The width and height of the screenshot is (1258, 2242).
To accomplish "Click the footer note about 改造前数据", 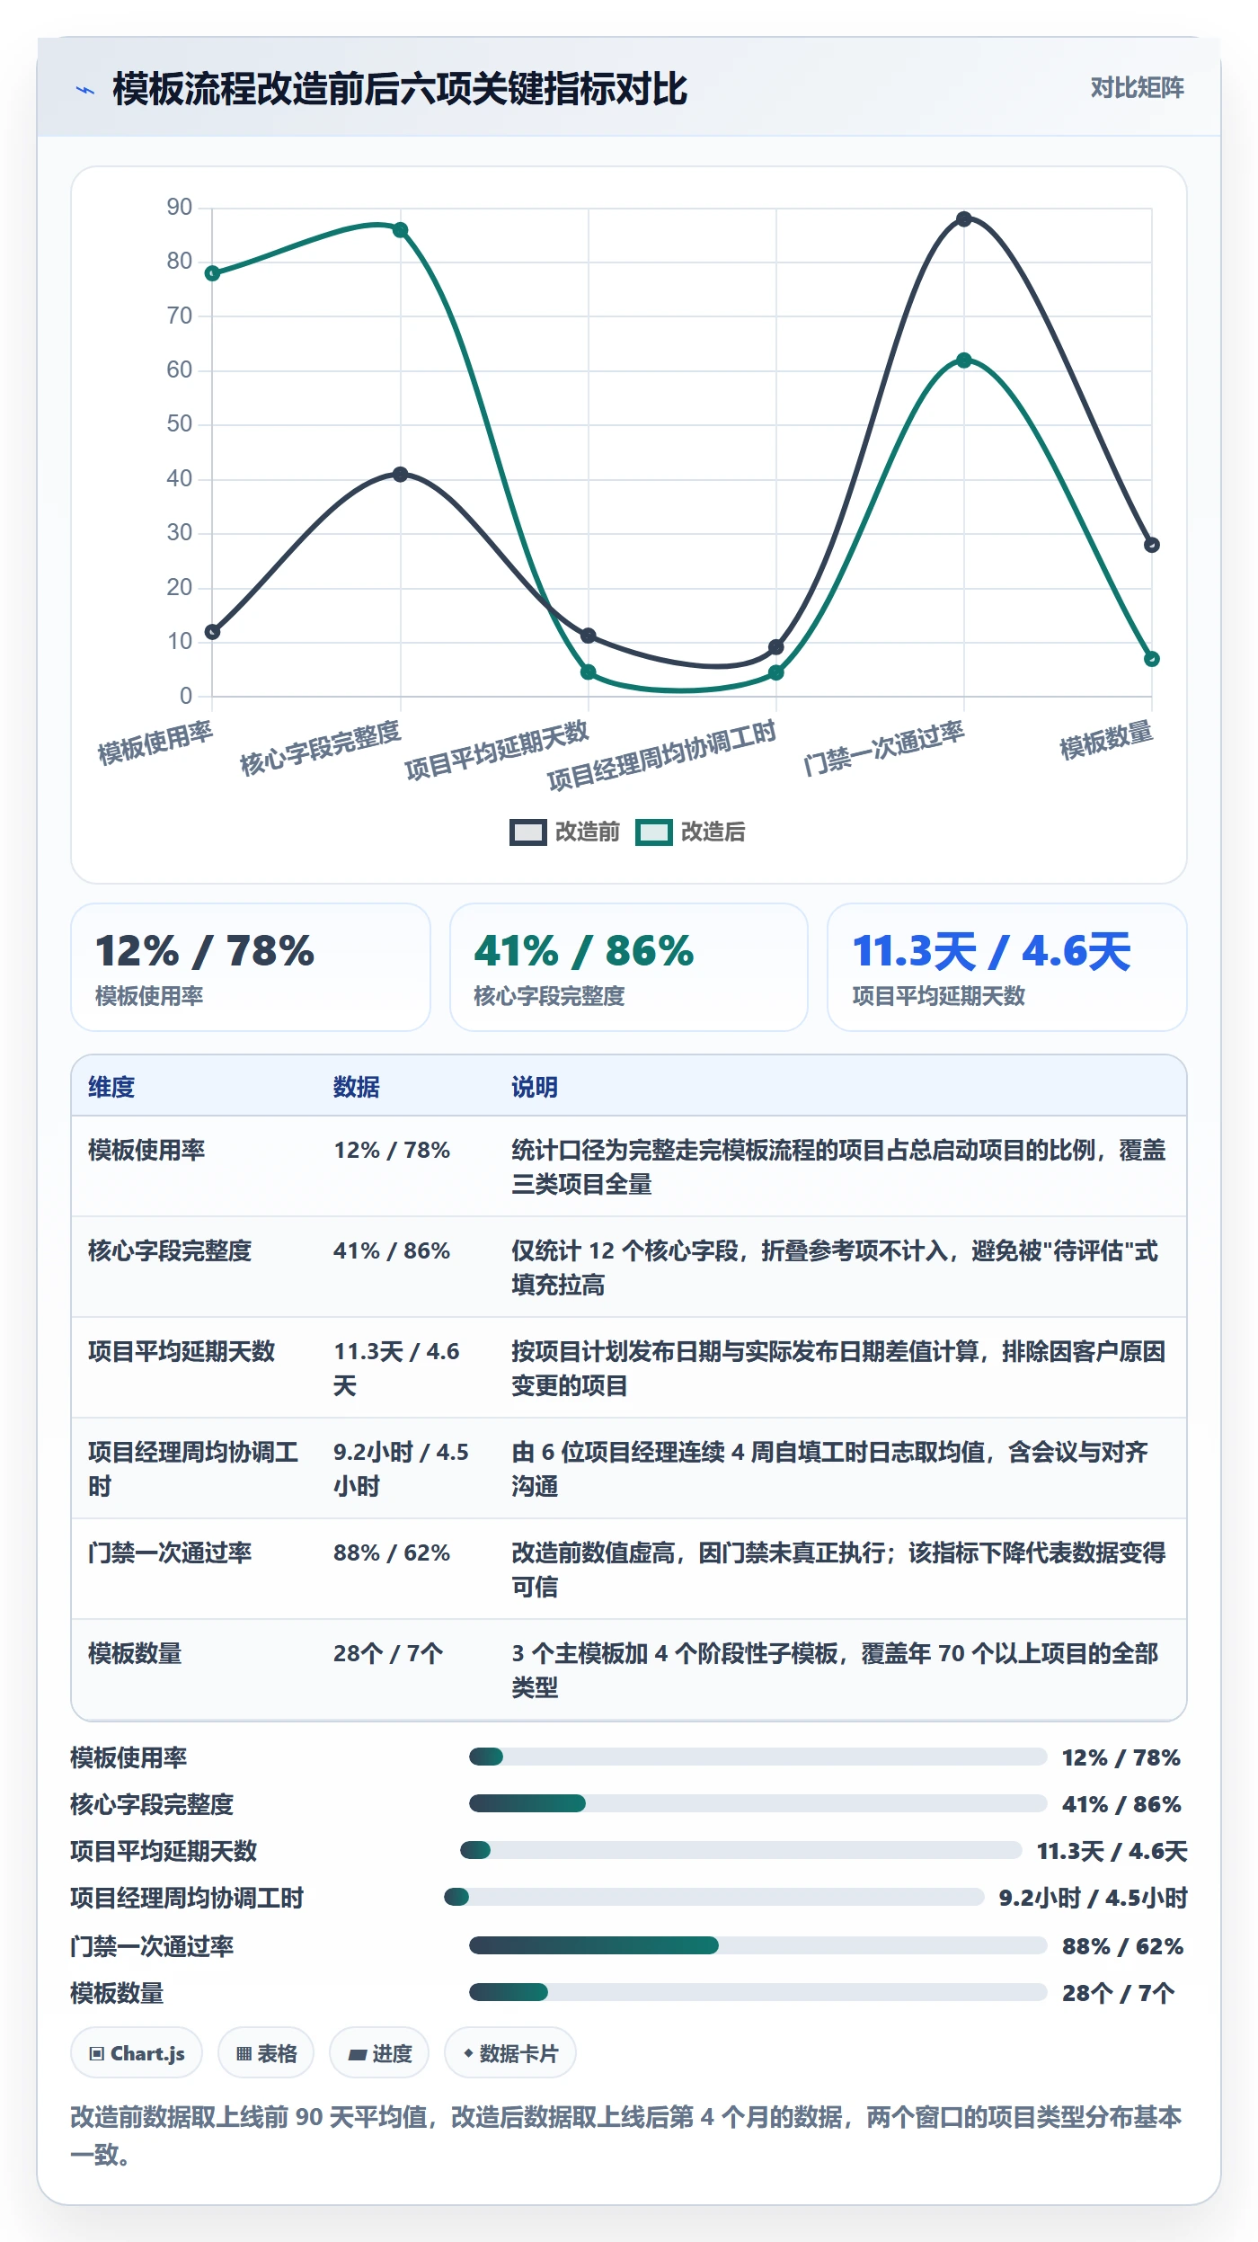I will 626,2136.
